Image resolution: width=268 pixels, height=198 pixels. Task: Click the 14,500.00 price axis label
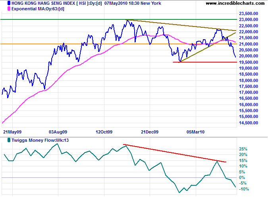(248, 123)
